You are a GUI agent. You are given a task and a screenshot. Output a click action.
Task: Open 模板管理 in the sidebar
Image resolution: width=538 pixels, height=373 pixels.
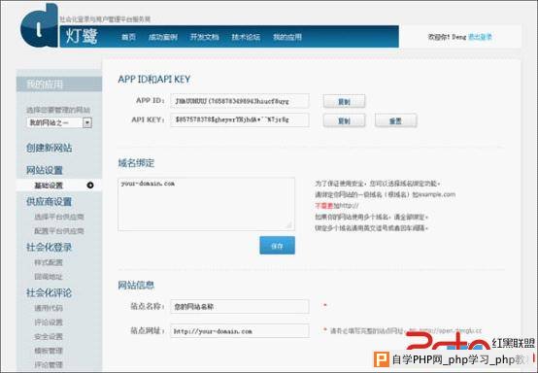pyautogui.click(x=49, y=351)
